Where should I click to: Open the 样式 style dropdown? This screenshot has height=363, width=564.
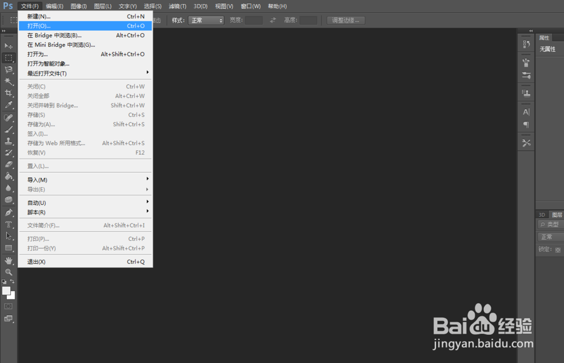pos(206,20)
